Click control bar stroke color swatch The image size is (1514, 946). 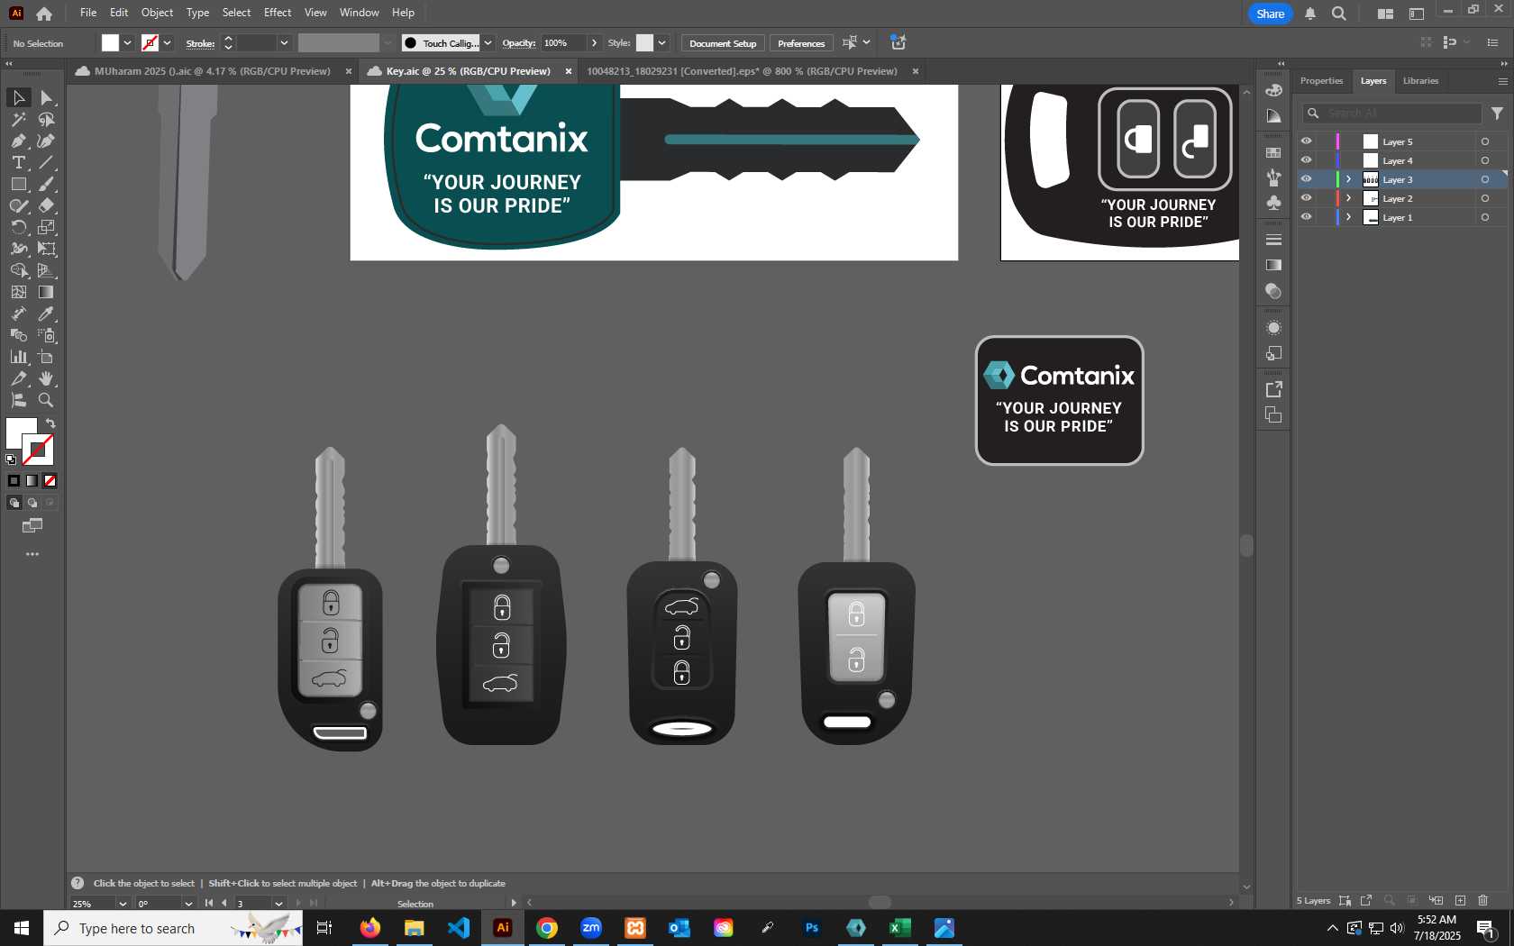[x=150, y=43]
